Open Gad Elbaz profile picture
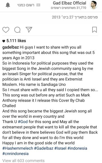This screenshot has height=163, width=102. [93, 5]
